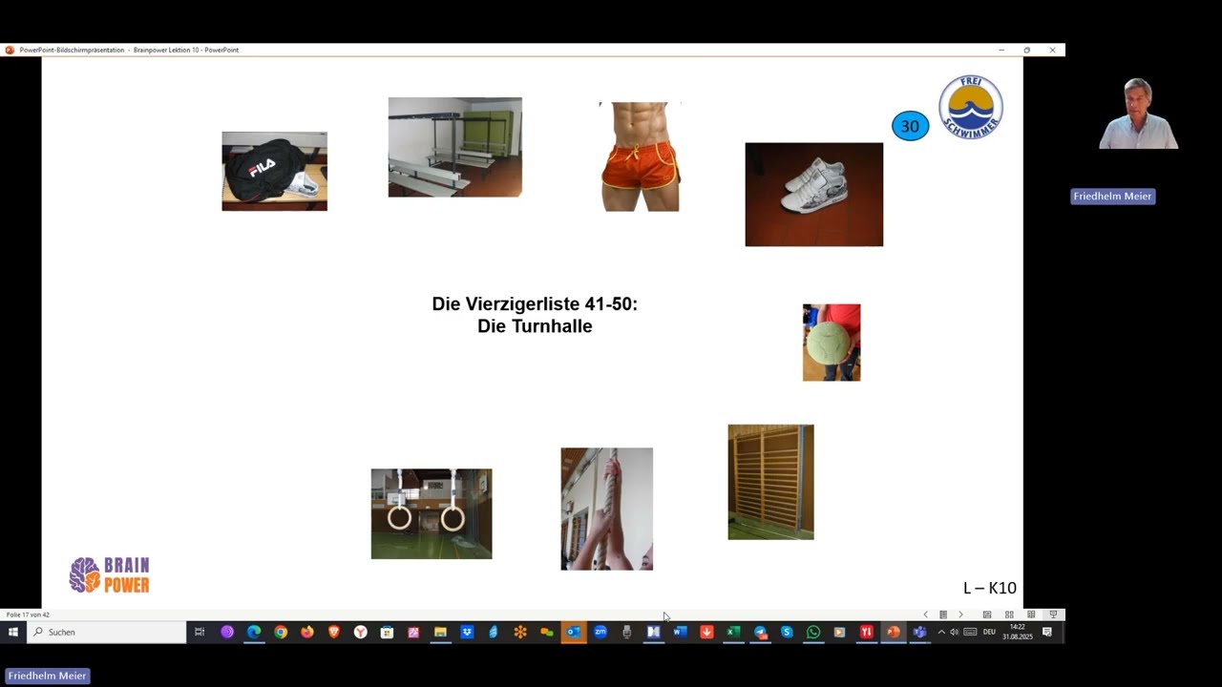Open the touch keyboard from system tray
This screenshot has width=1222, height=687.
[970, 632]
